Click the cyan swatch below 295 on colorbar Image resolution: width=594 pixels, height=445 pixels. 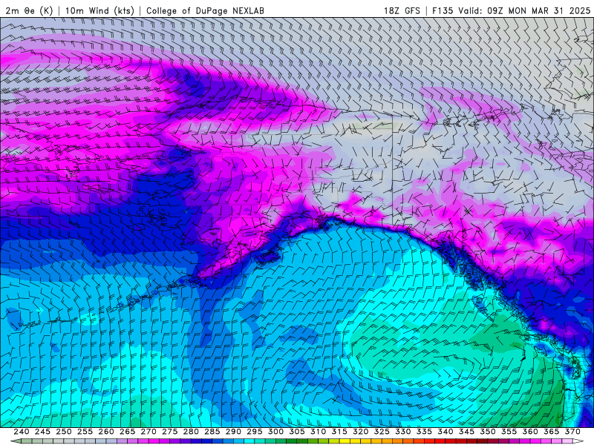pyautogui.click(x=249, y=442)
